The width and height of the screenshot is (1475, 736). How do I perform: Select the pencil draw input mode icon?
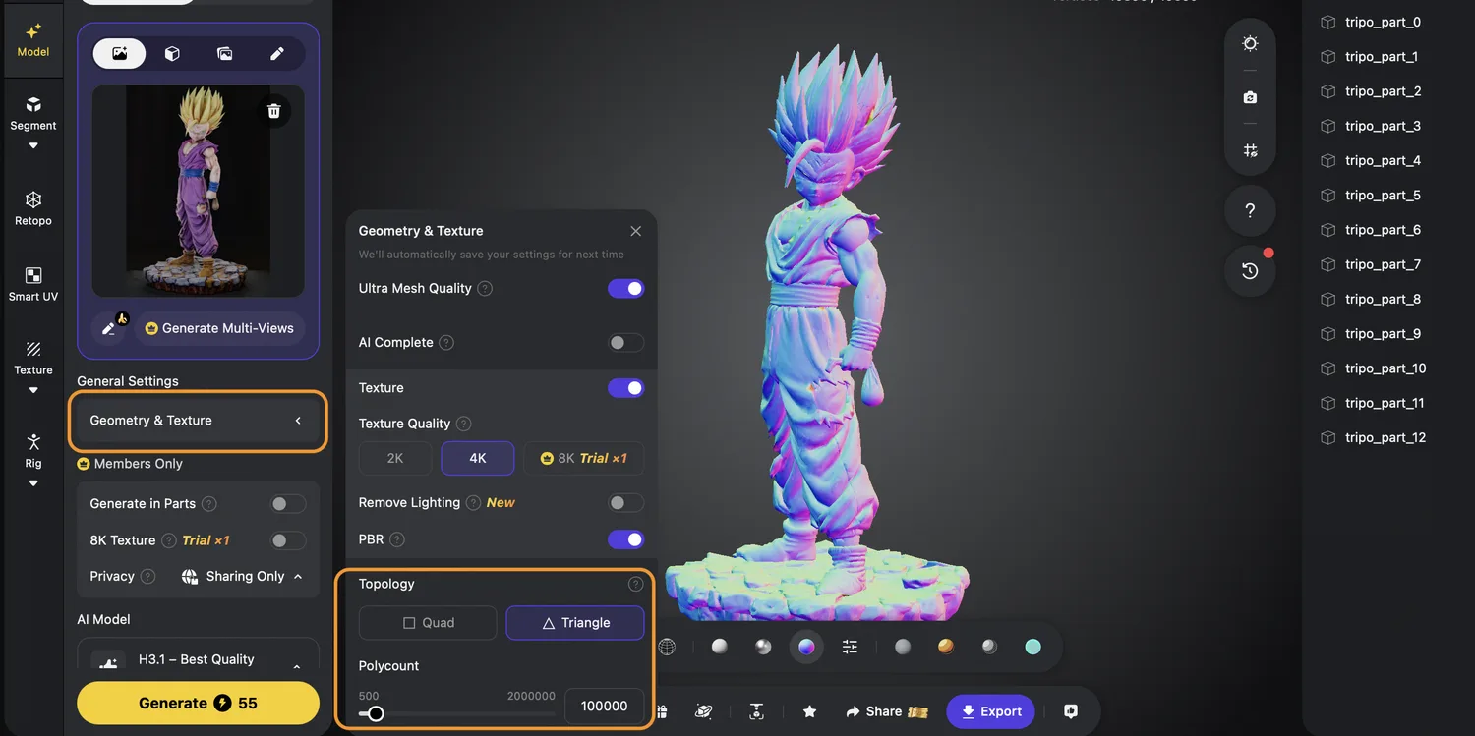click(277, 54)
